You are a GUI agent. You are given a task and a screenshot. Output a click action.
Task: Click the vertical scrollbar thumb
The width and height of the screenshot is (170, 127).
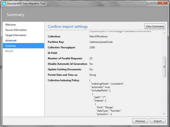[x=164, y=67]
